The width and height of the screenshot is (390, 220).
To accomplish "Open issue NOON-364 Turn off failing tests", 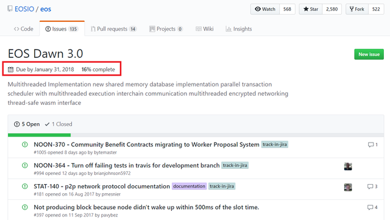I will 127,166.
